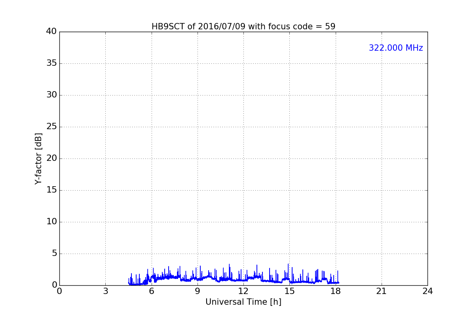This screenshot has height=317, width=475.
Task: Click the x-axis tick label 12
Action: pos(243,291)
